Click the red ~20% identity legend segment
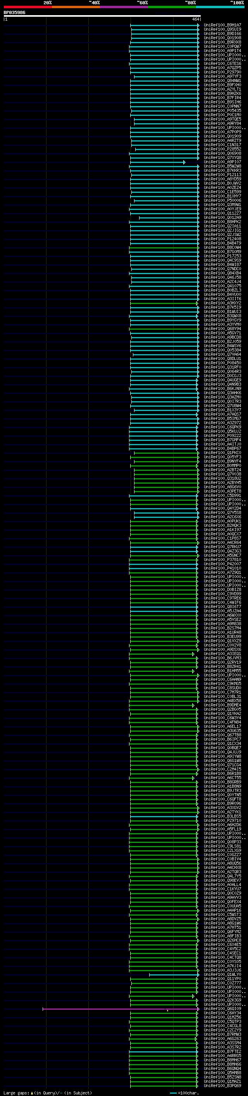Viewport: 248px width, 1096px height. pyautogui.click(x=28, y=7)
